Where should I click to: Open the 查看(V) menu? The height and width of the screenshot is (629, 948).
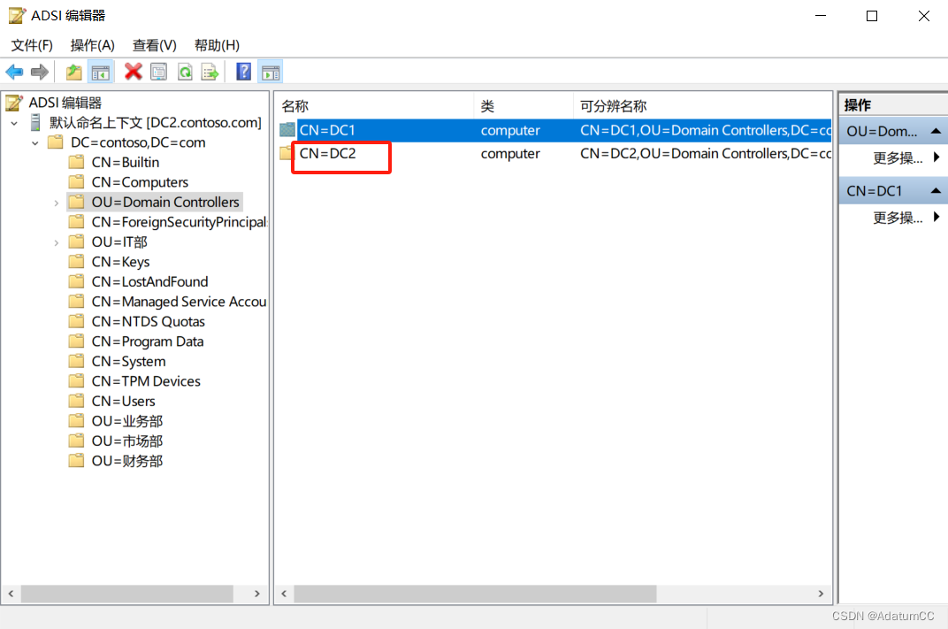(155, 45)
